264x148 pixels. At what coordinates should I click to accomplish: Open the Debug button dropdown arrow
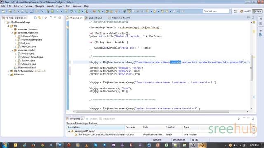click(x=75, y=11)
